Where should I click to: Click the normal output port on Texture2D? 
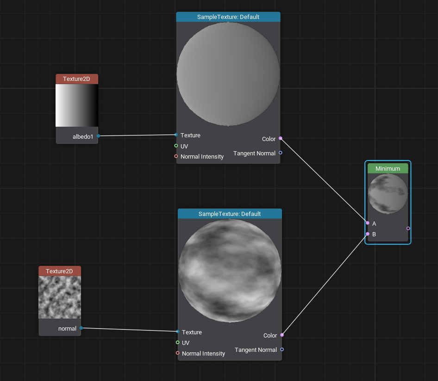click(x=81, y=328)
